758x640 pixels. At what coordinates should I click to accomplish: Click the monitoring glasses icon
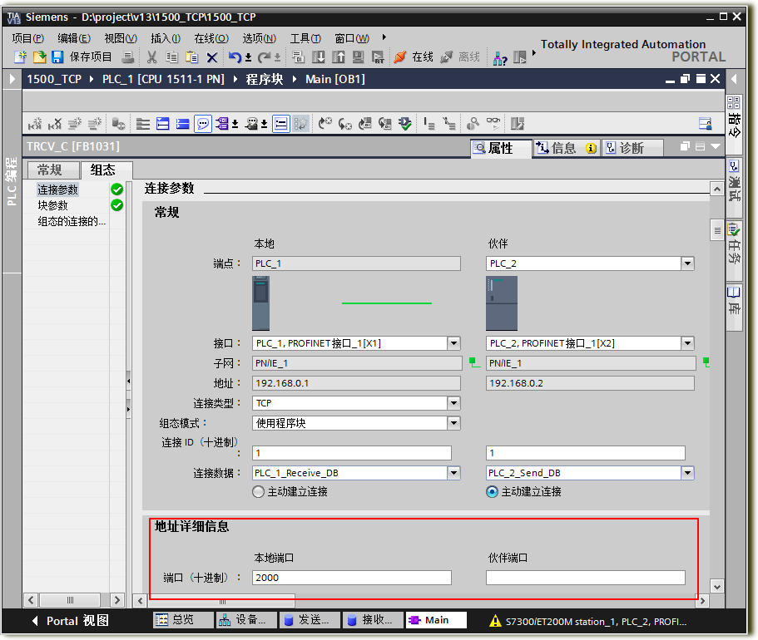click(x=493, y=122)
